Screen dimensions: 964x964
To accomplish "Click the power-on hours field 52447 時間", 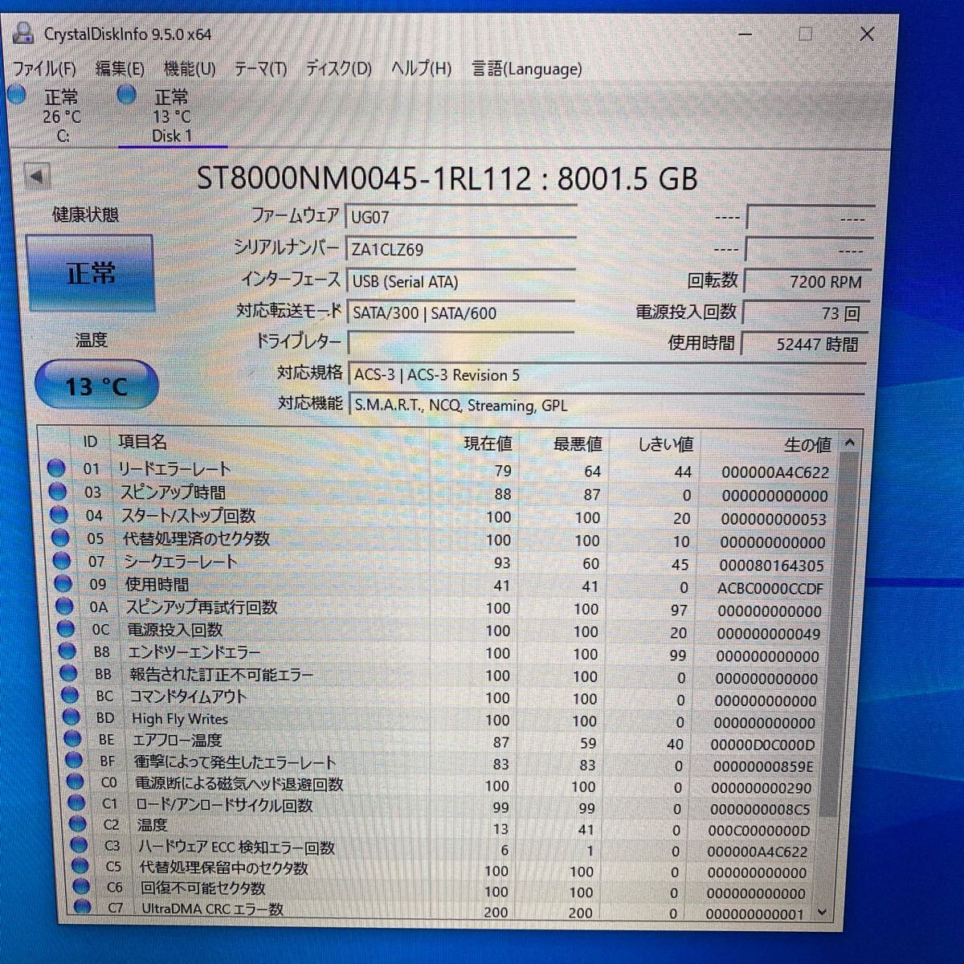I will click(x=804, y=344).
